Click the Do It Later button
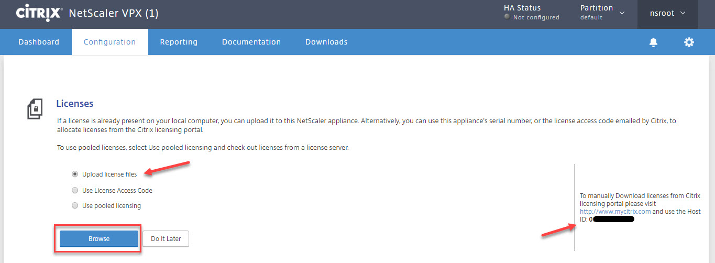 point(166,238)
